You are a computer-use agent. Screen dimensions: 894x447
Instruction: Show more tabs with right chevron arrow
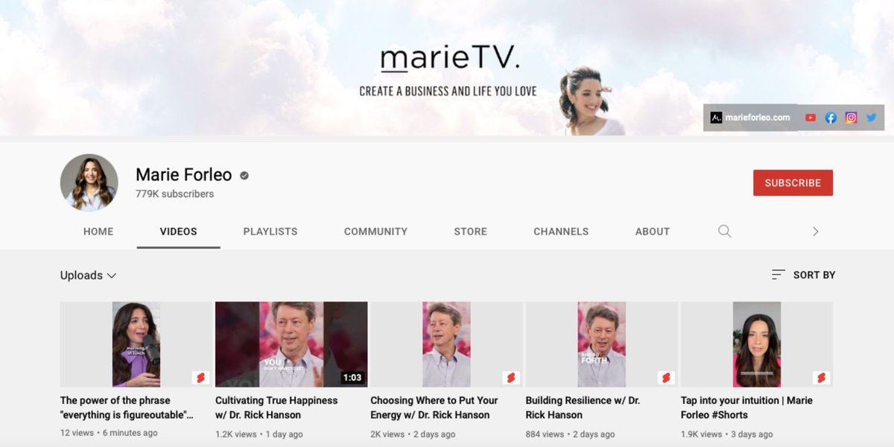[815, 232]
